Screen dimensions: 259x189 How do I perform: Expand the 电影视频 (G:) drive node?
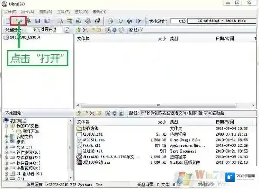[6, 168]
